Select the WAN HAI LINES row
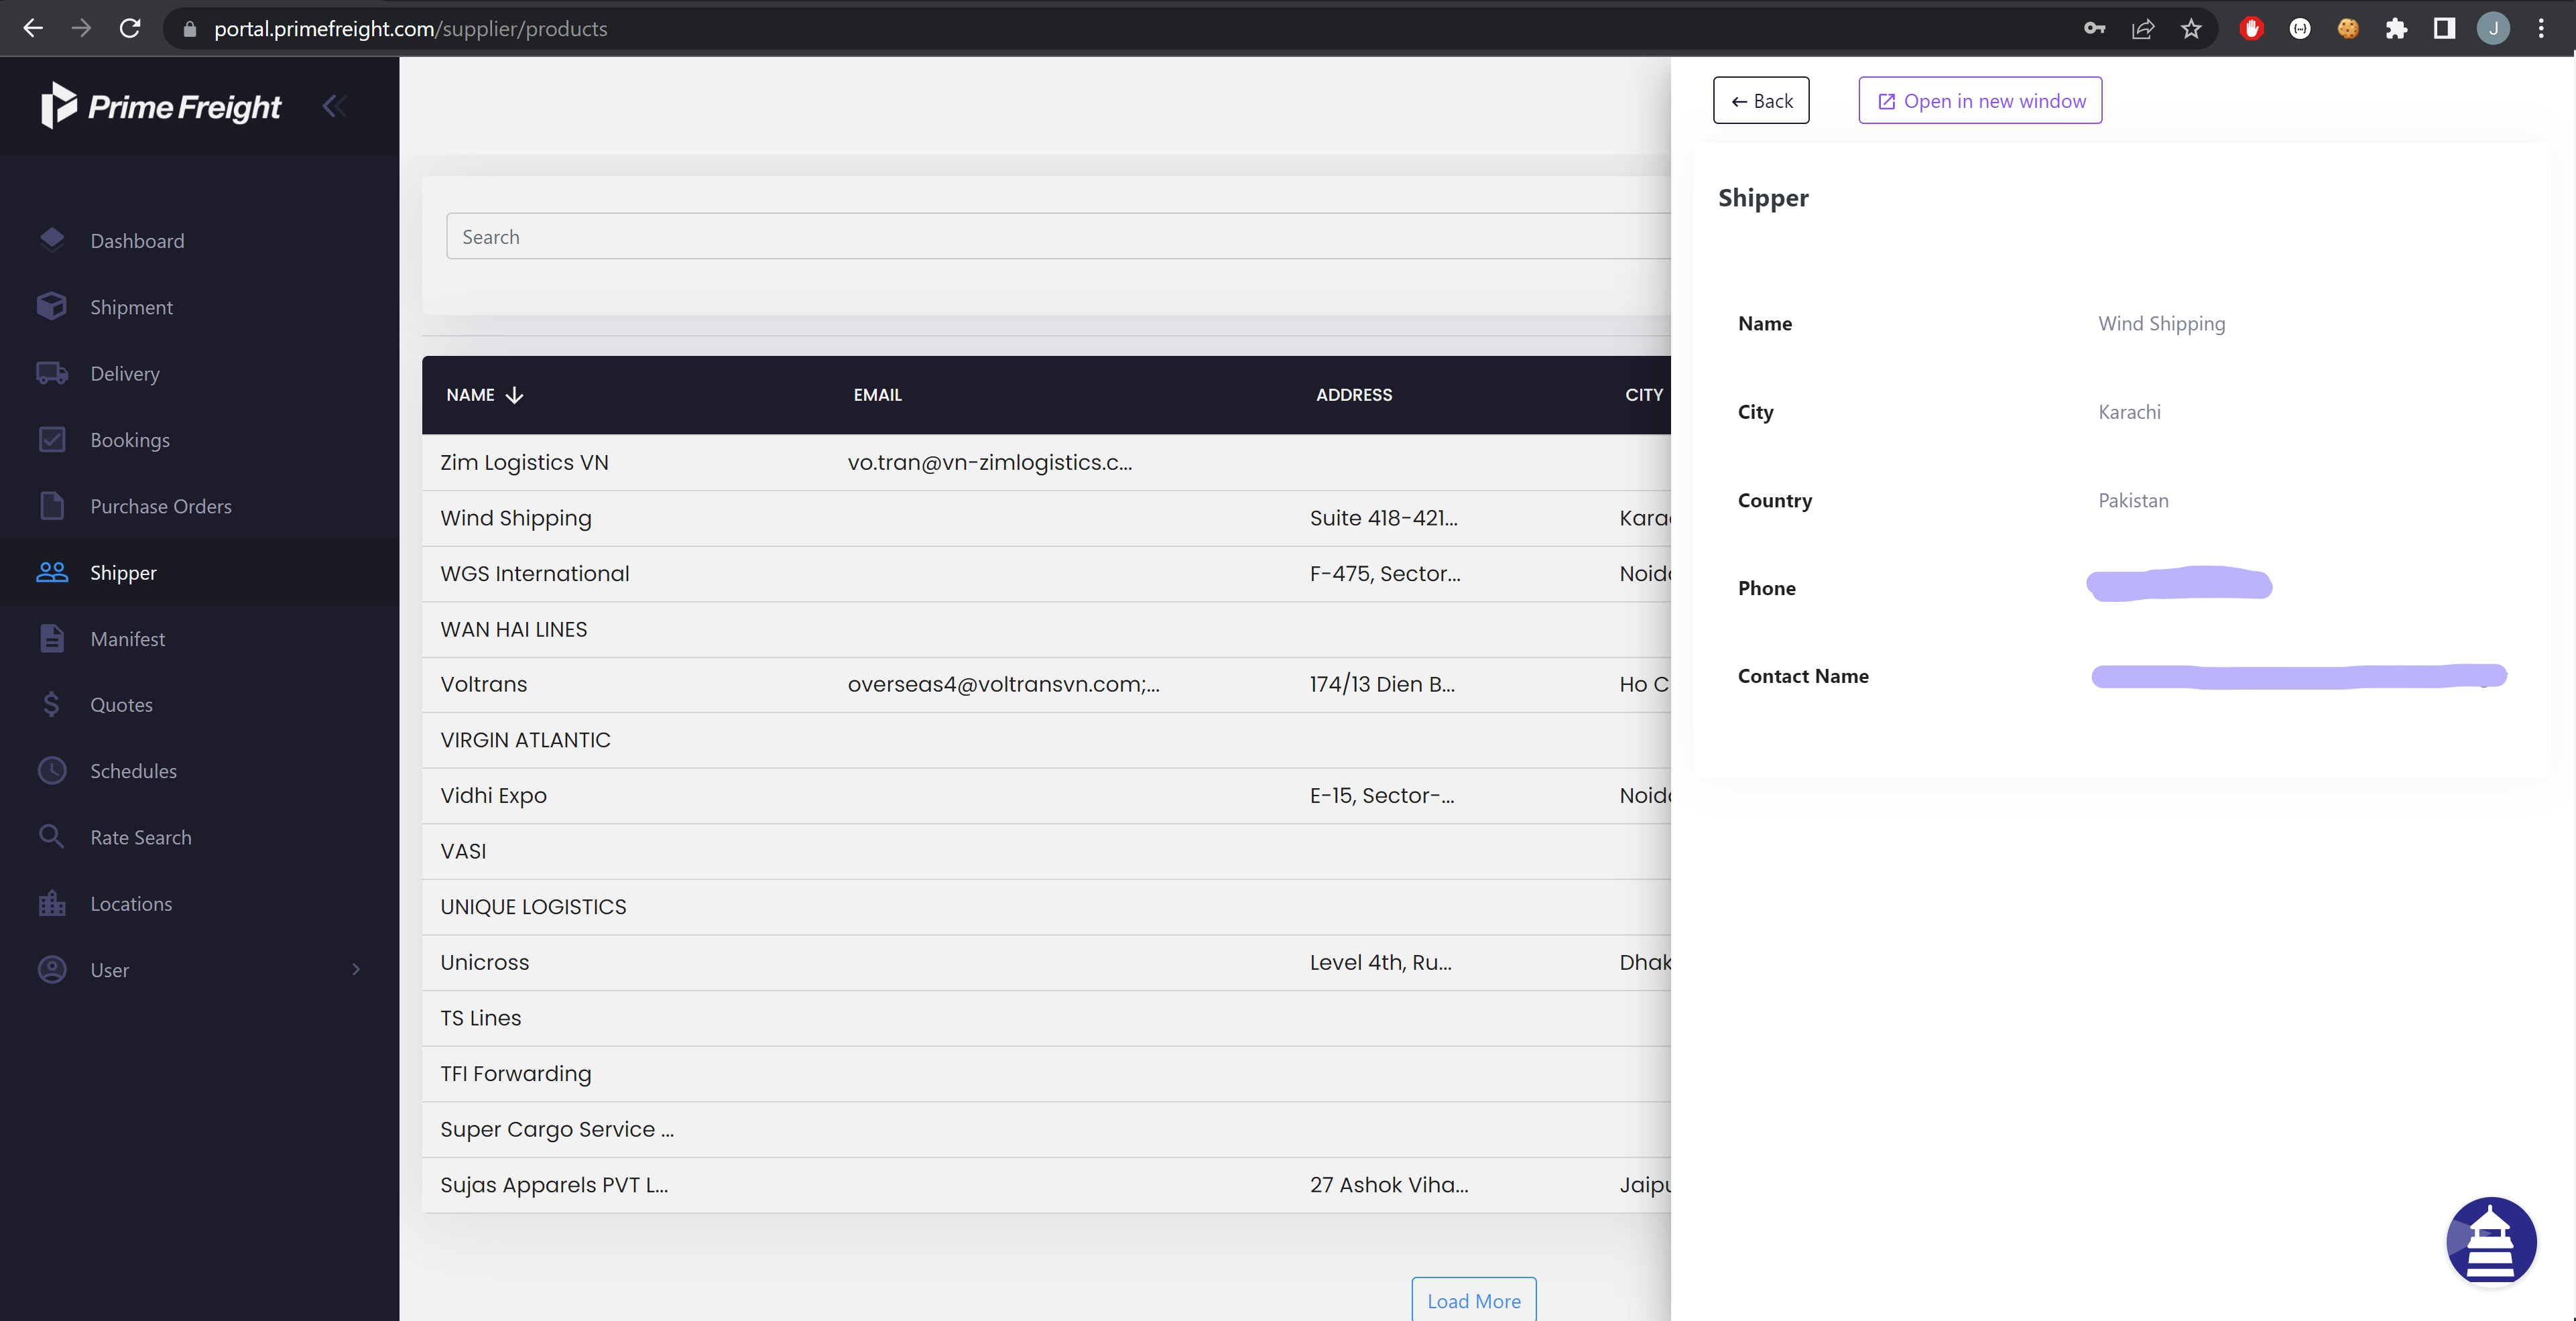The image size is (2576, 1321). pyautogui.click(x=1046, y=629)
